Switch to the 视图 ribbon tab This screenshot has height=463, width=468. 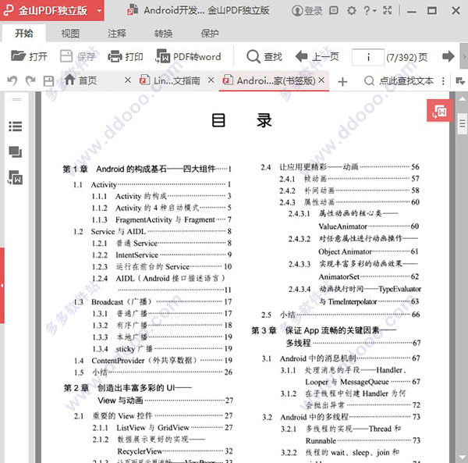pyautogui.click(x=70, y=33)
